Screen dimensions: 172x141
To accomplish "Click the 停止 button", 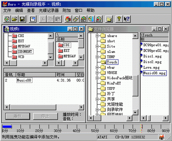I will [45, 116].
